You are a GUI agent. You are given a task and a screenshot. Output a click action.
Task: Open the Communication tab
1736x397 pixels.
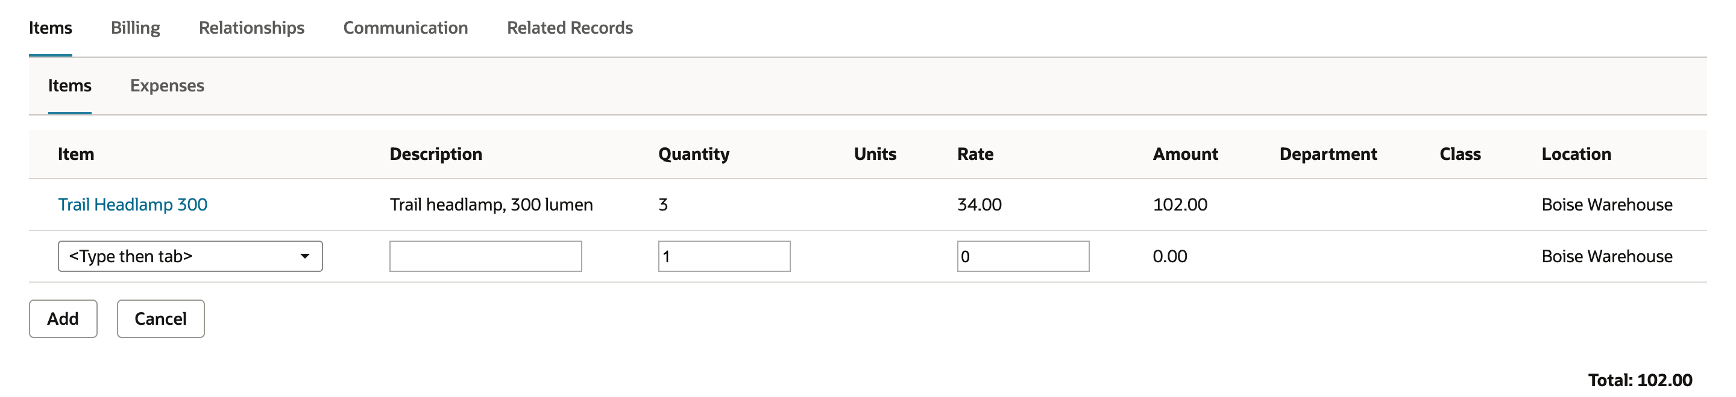pos(406,28)
